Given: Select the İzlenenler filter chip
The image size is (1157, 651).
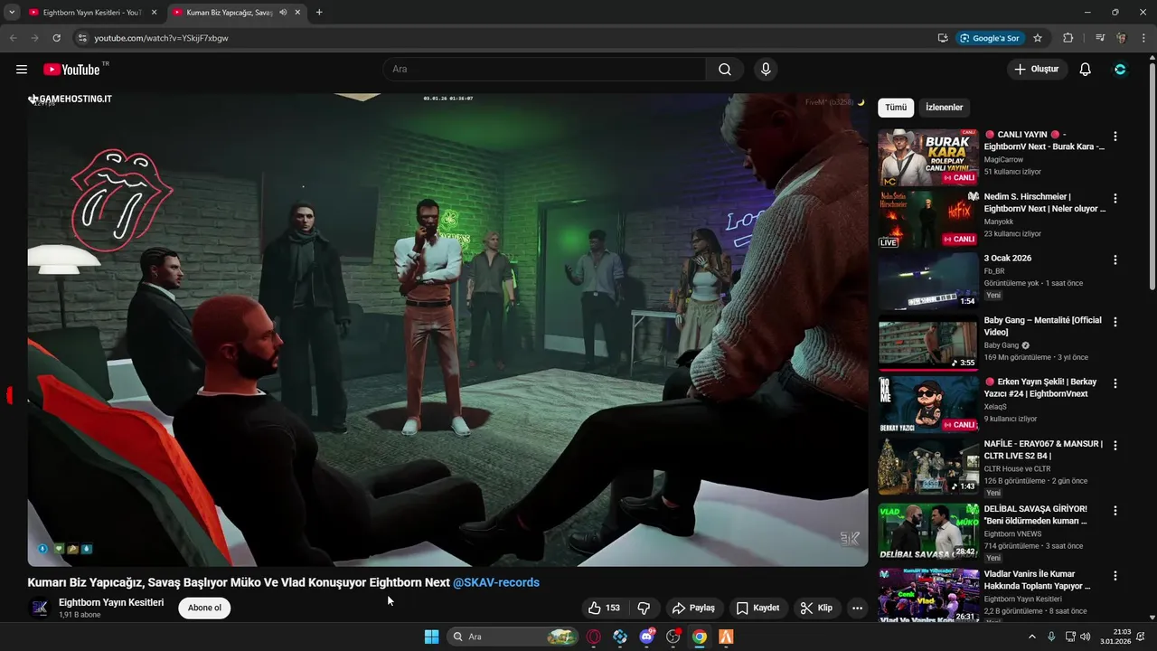Looking at the screenshot, I should point(945,108).
